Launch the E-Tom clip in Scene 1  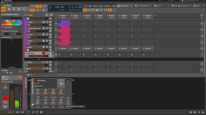tap(59, 34)
